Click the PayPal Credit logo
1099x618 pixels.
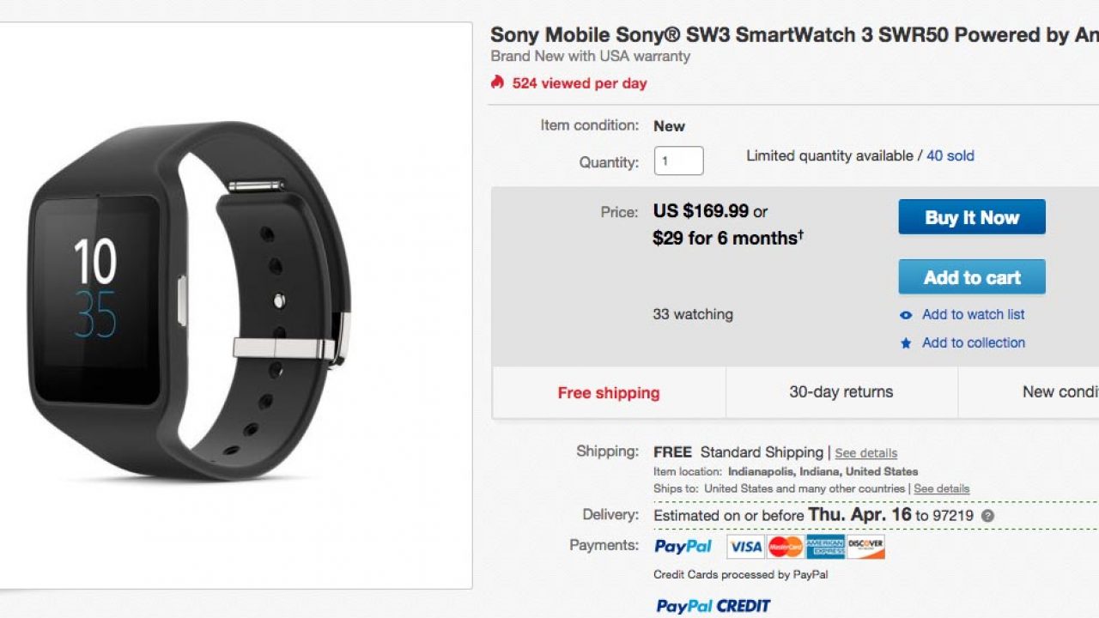713,606
